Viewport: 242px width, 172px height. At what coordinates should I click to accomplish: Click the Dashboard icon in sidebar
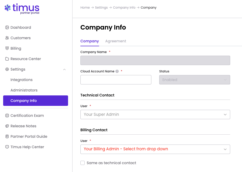(7, 27)
